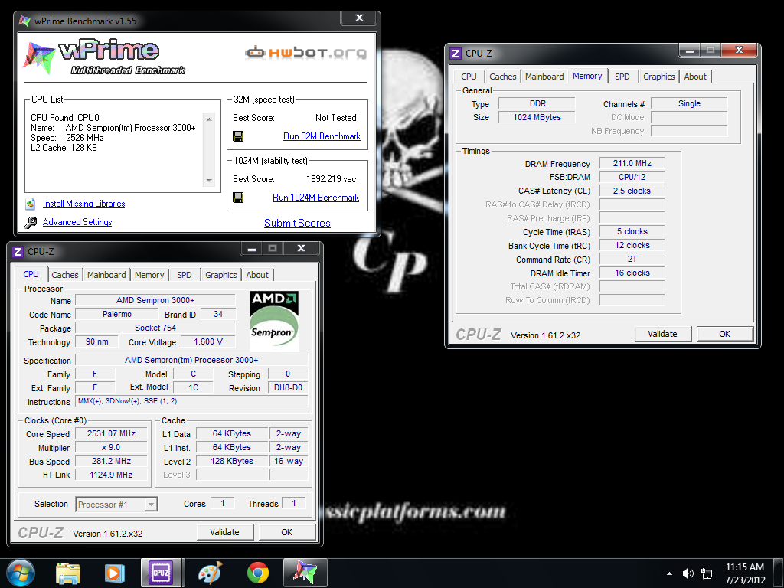Switch to Caches tab in bottom CPU-Z window
This screenshot has height=588, width=784.
point(65,275)
